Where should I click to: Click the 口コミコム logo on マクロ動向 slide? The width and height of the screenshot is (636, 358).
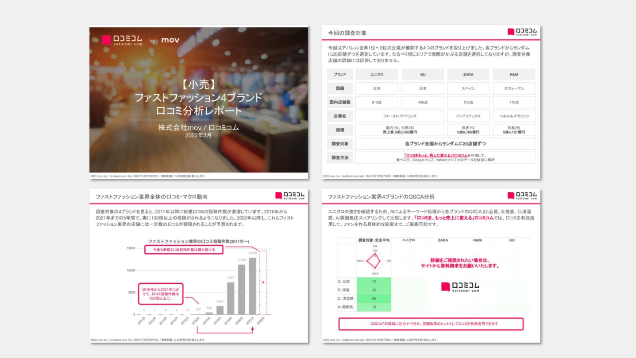click(290, 196)
